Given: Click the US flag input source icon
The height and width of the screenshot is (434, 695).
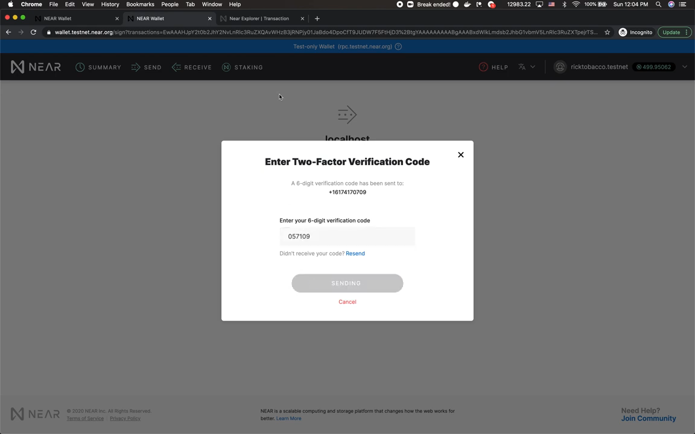Looking at the screenshot, I should [x=551, y=4].
